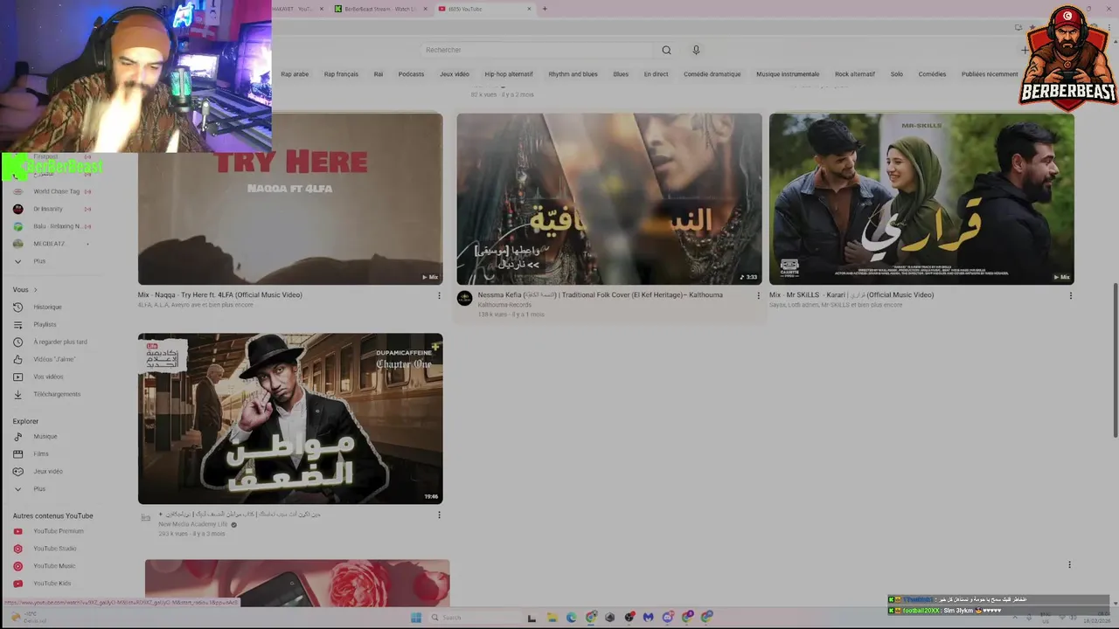This screenshot has height=629, width=1119.
Task: Open YouTube Studio link
Action: tap(54, 549)
